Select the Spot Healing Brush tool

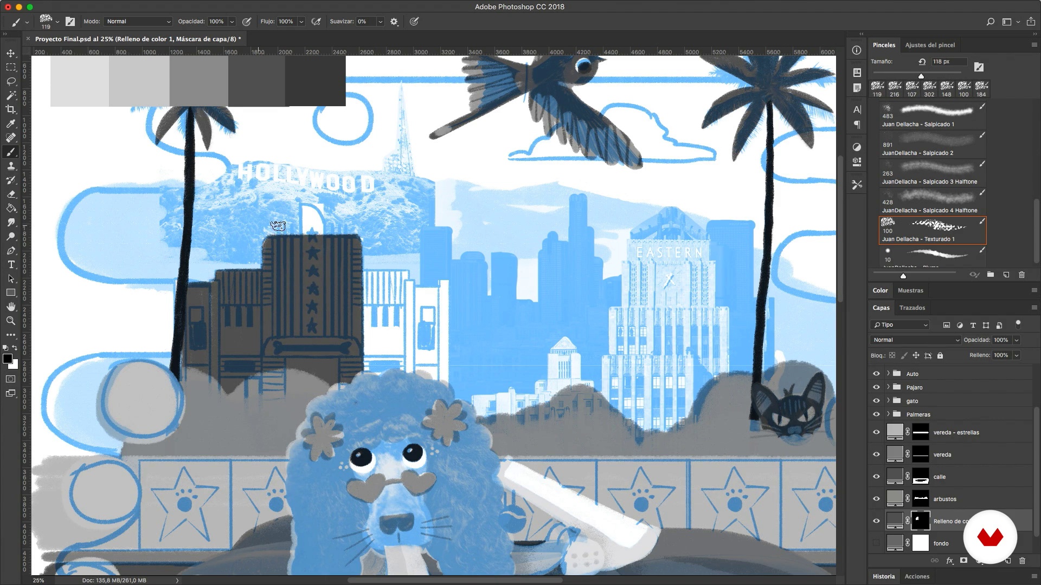[11, 138]
